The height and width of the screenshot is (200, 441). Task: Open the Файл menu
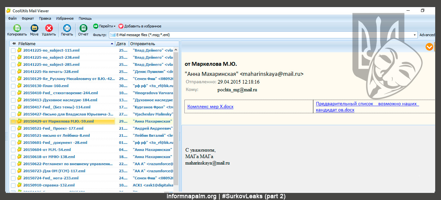coord(12,18)
